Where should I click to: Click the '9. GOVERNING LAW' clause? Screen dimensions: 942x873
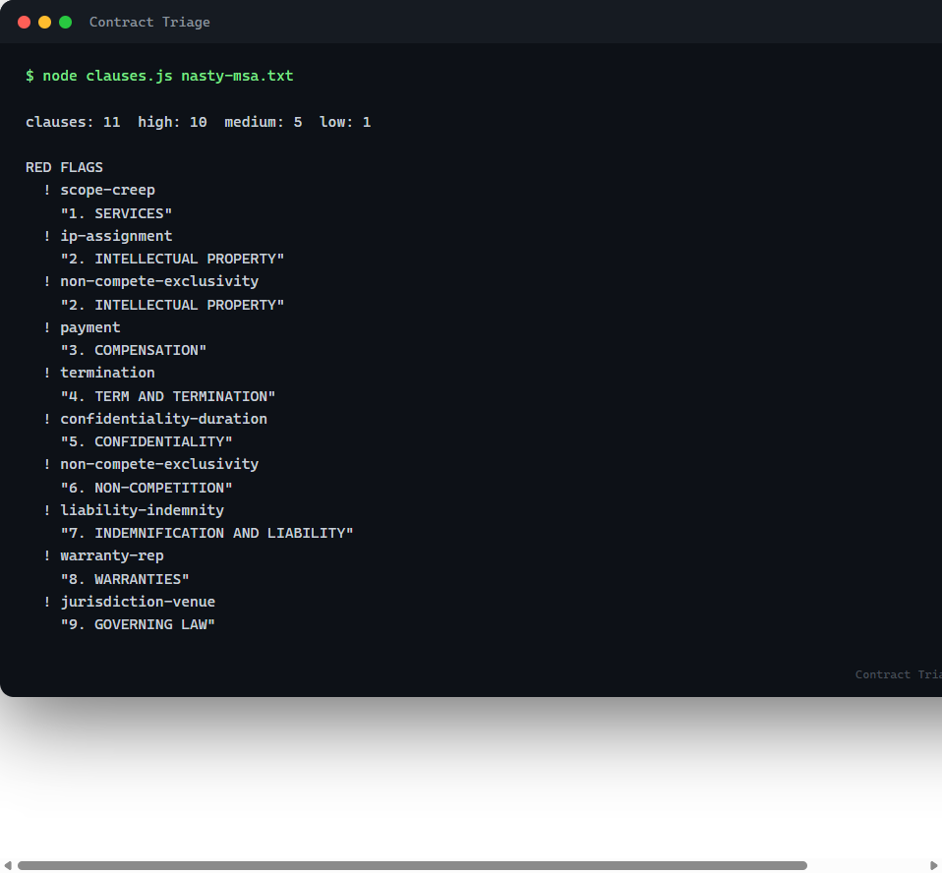tap(138, 624)
